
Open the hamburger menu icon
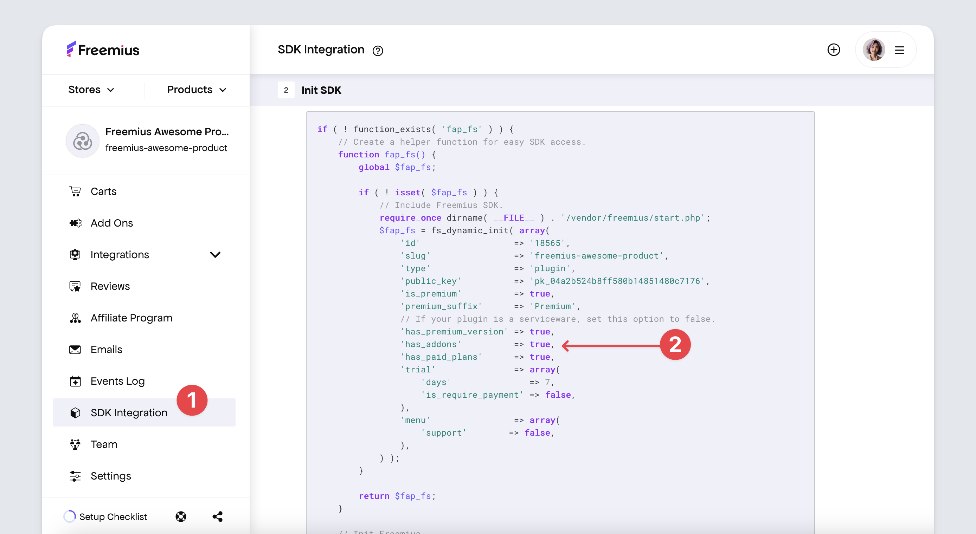899,50
